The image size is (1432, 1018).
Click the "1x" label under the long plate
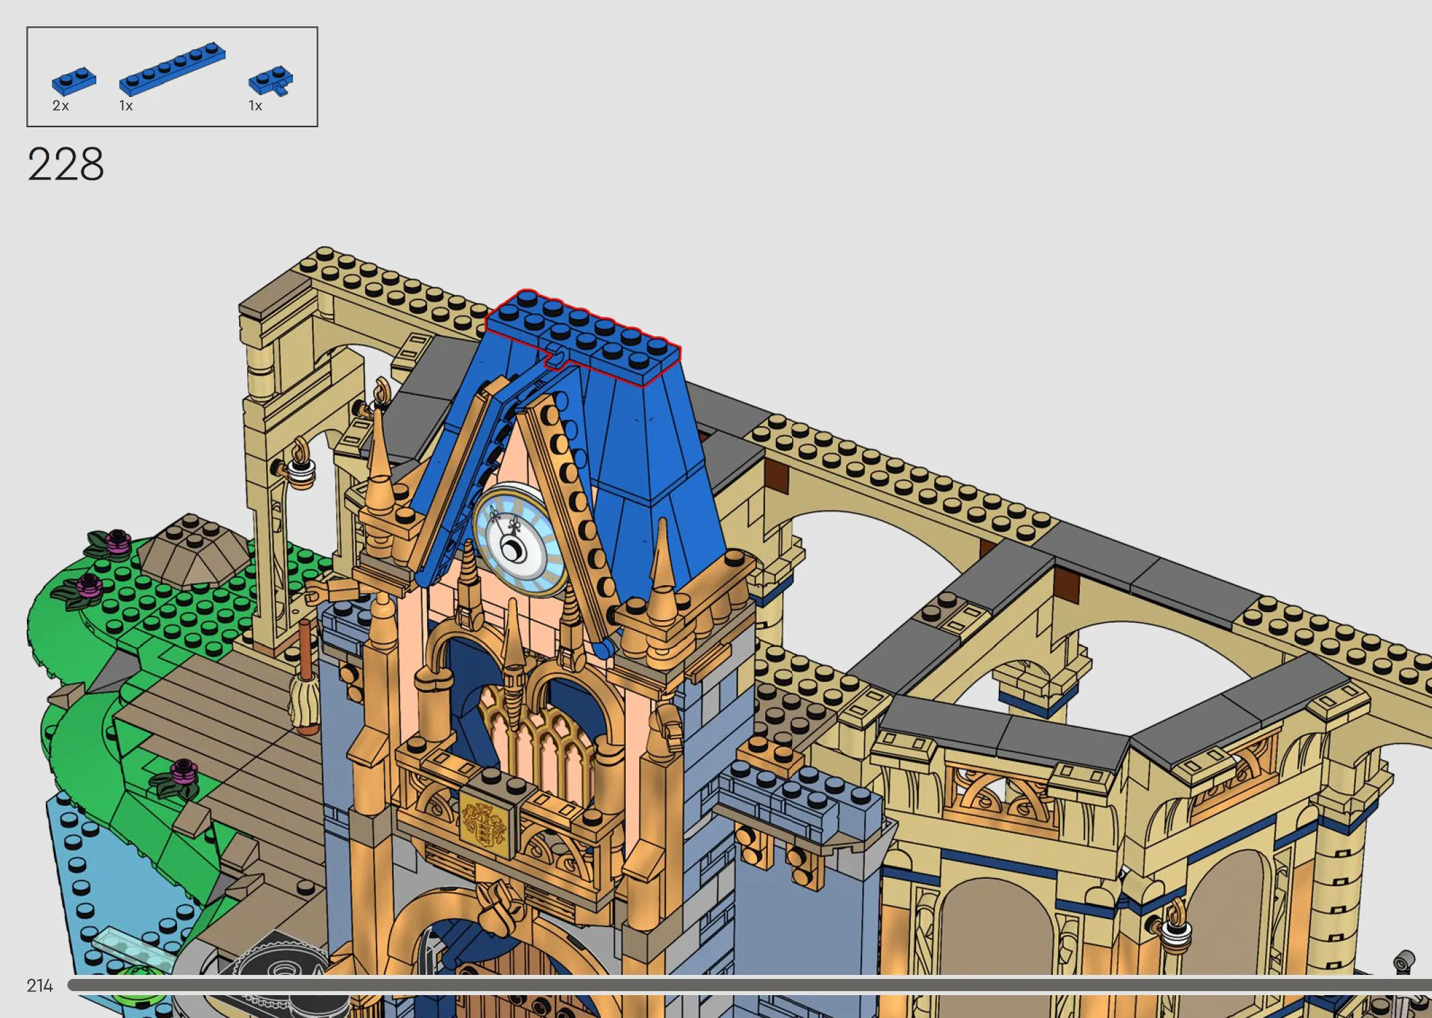point(126,106)
